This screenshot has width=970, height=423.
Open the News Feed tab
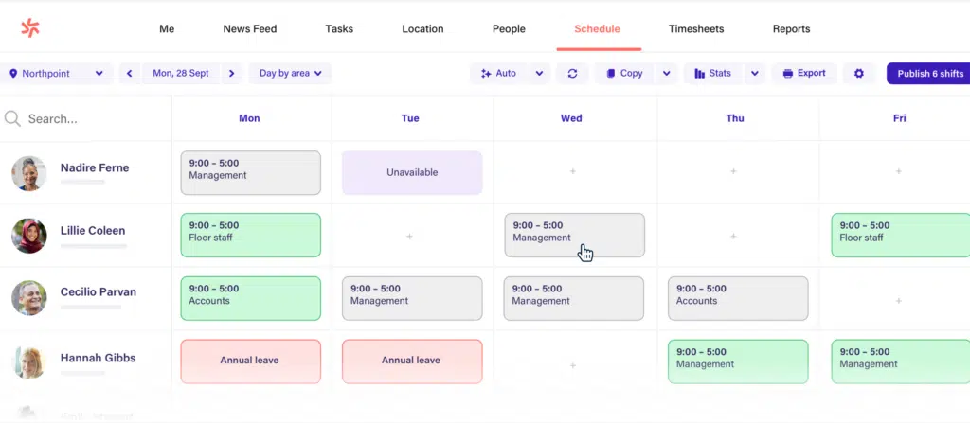250,29
